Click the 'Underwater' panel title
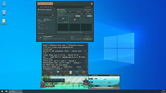This screenshot has height=93, width=166. [x=95, y=75]
